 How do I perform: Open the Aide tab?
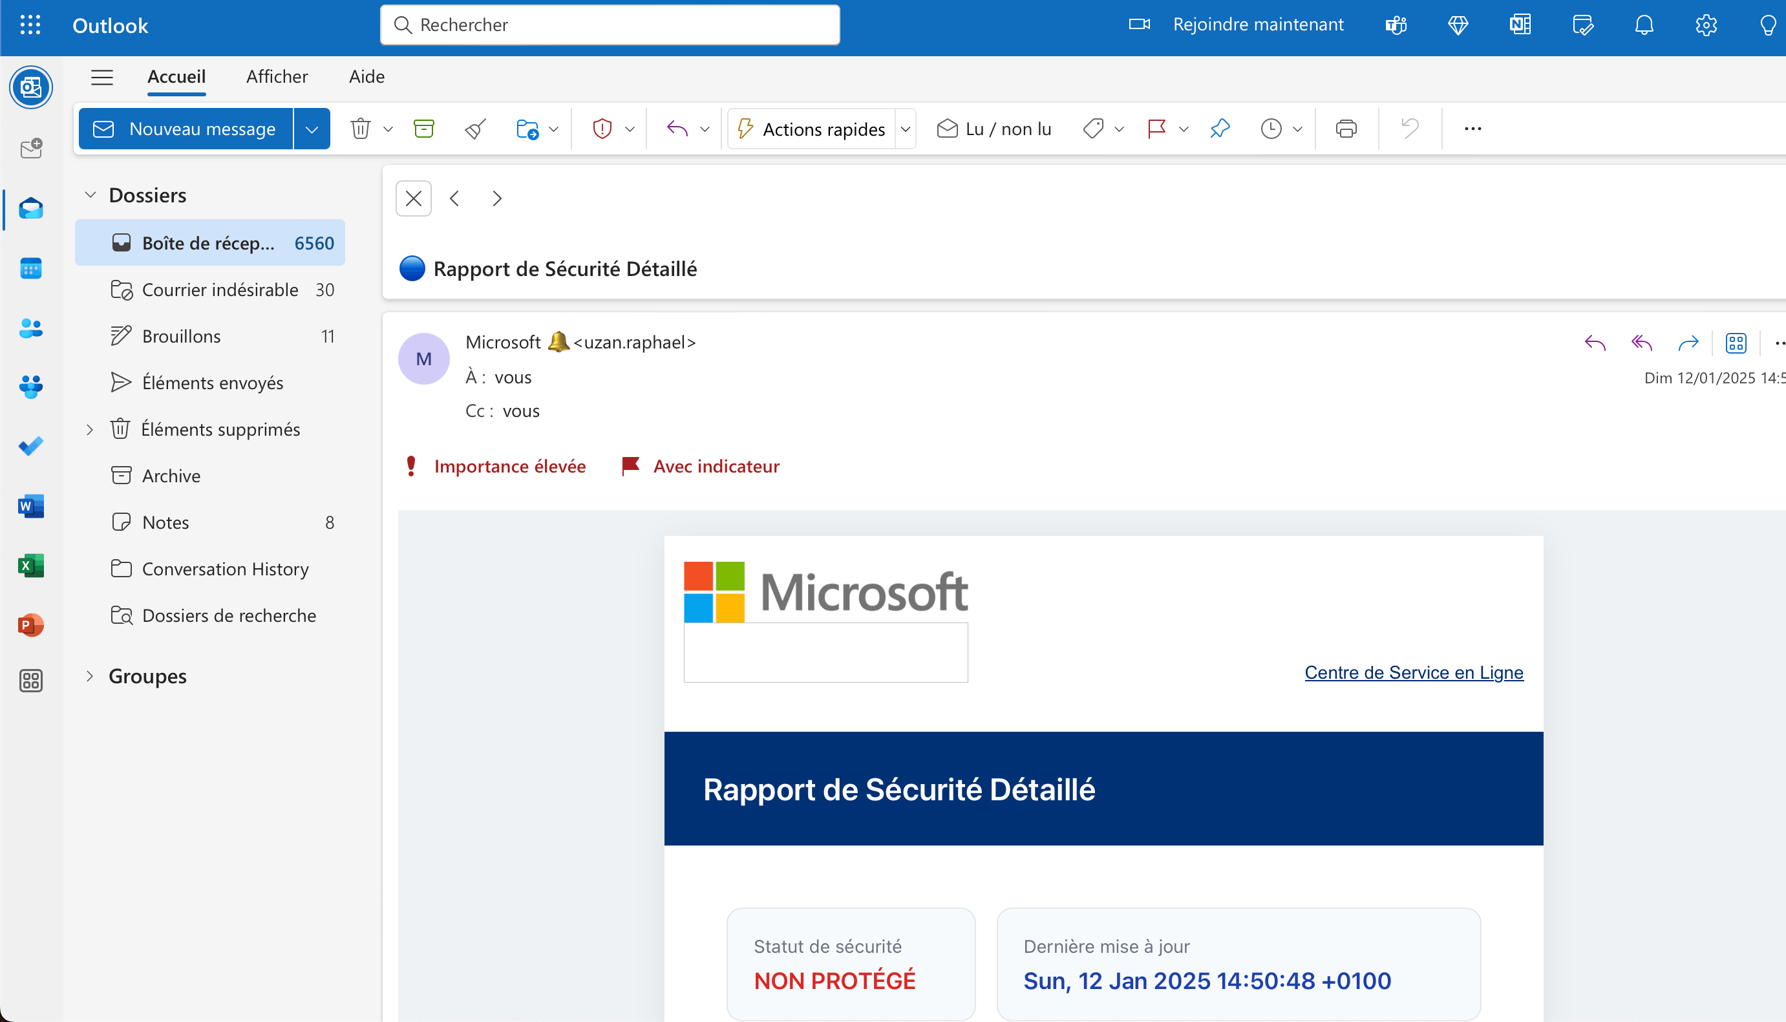[x=367, y=76]
